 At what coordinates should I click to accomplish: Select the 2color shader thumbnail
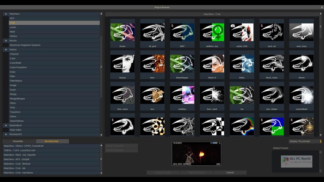[x=122, y=32]
